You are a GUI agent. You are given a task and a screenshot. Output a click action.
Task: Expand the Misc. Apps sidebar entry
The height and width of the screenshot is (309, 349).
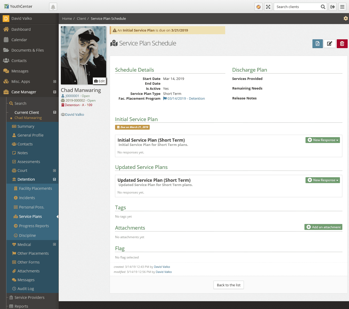tap(54, 81)
